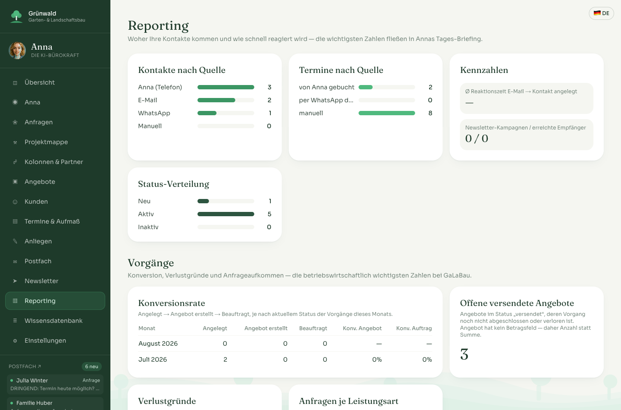Click the Juli 2026 table row
The image size is (621, 410).
[285, 360]
